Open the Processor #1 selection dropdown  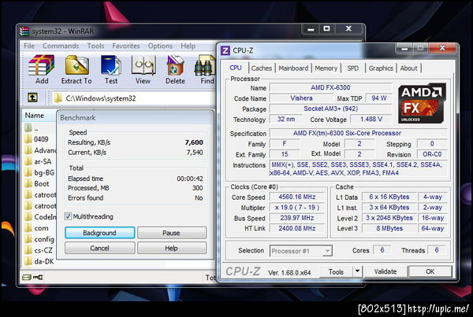[x=301, y=251]
